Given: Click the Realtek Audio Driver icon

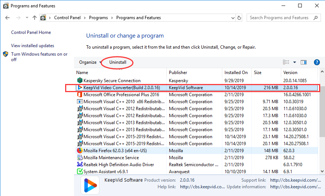Looking at the screenshot, I should coord(80,164).
